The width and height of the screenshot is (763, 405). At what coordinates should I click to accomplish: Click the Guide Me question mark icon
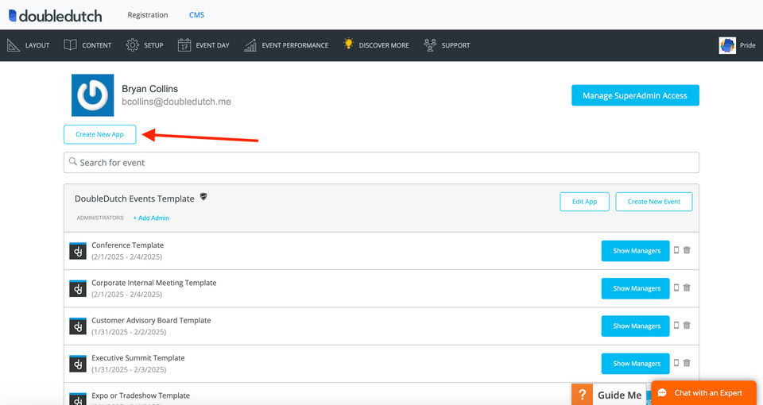point(582,395)
